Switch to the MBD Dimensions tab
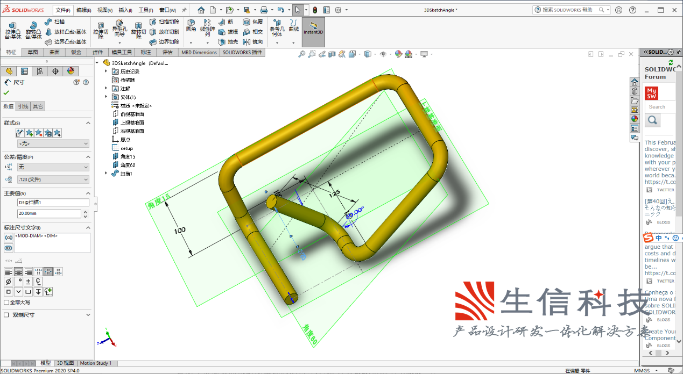683x374 pixels. click(x=199, y=52)
